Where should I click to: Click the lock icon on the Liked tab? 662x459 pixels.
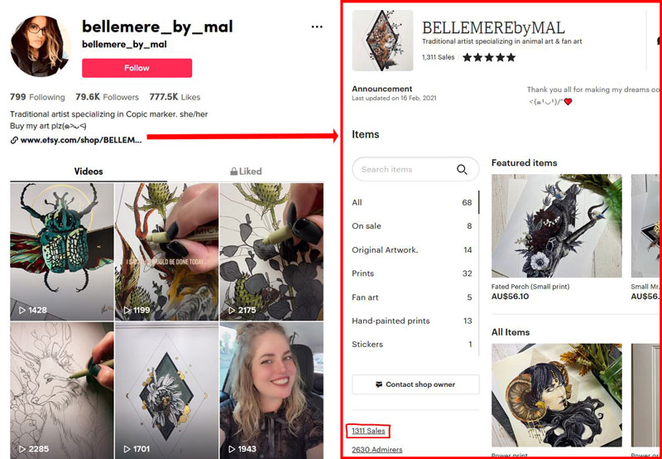tap(233, 172)
